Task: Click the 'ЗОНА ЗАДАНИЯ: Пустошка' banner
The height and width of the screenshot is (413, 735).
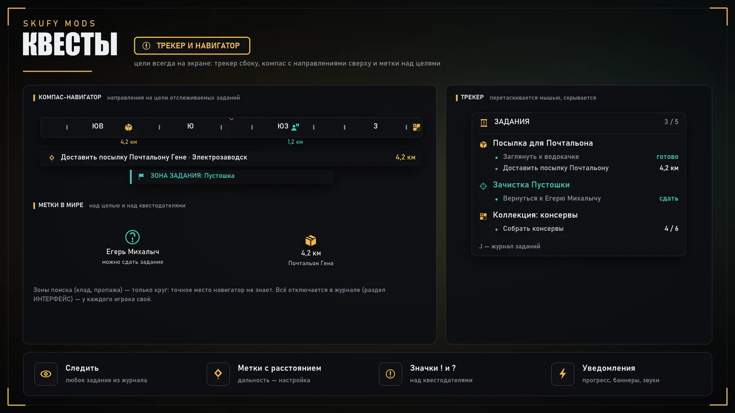Action: [231, 176]
